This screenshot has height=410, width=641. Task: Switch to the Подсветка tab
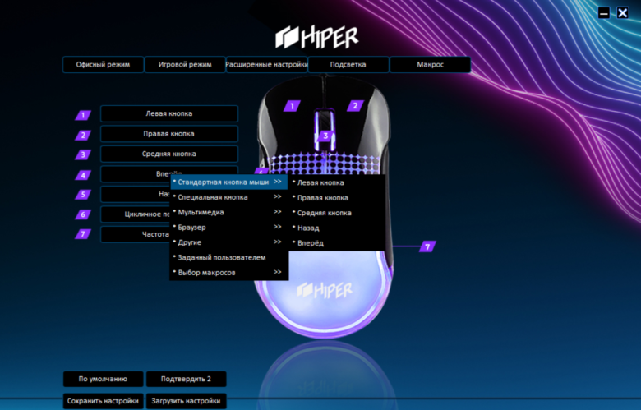pos(348,65)
